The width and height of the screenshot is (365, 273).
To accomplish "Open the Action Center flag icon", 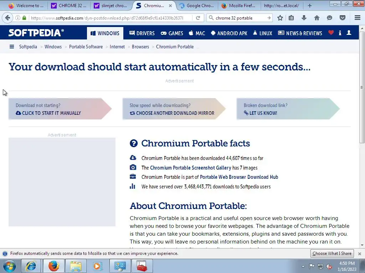I will coord(312,266).
